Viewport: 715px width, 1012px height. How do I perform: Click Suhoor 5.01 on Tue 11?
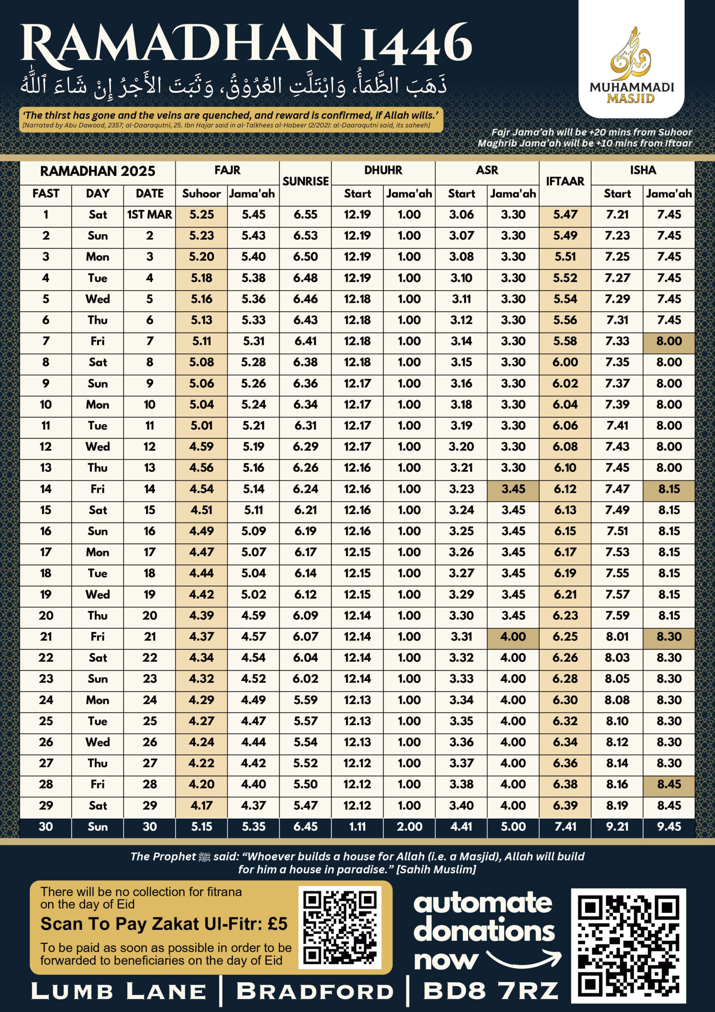point(202,426)
